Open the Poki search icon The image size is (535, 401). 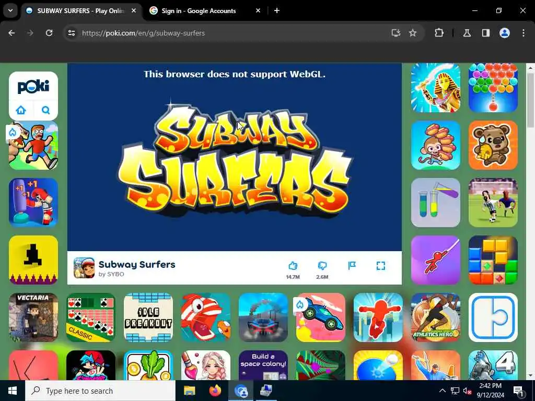coord(46,110)
